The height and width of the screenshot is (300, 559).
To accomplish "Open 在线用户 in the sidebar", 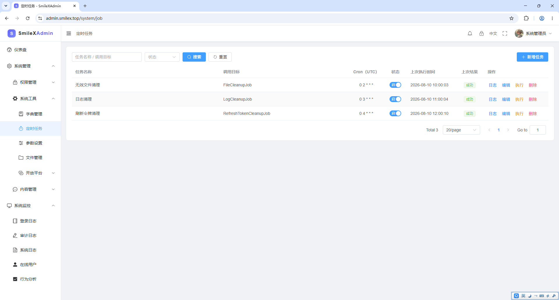I will point(31,265).
